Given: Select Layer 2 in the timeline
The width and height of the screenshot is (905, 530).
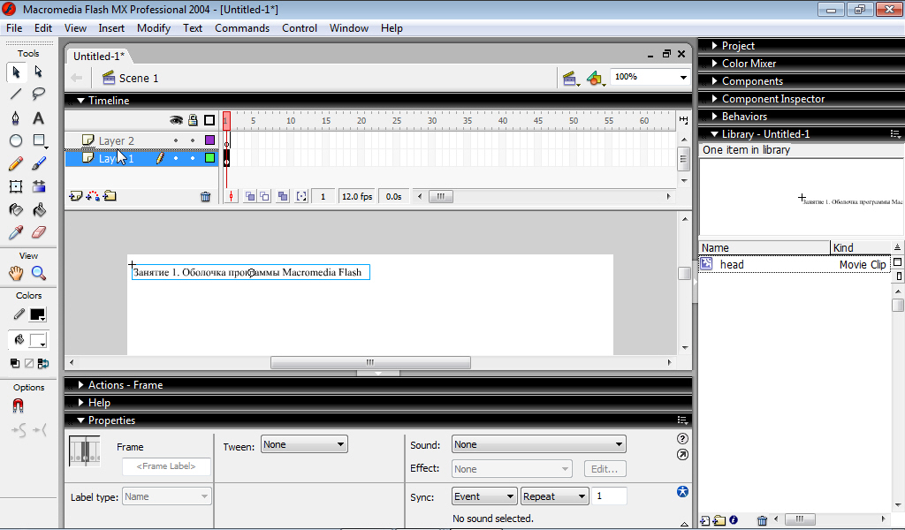Looking at the screenshot, I should coord(117,140).
